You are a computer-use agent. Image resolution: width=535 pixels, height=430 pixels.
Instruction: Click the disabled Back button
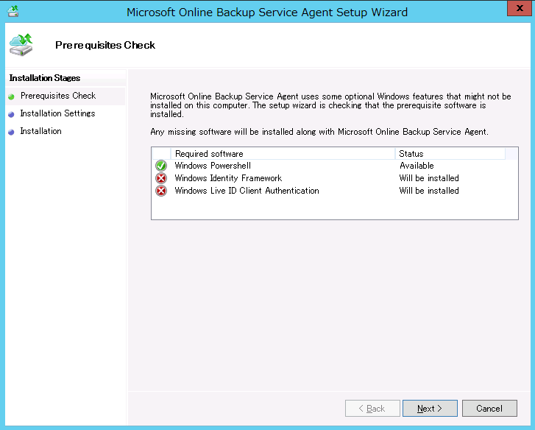[x=372, y=408]
